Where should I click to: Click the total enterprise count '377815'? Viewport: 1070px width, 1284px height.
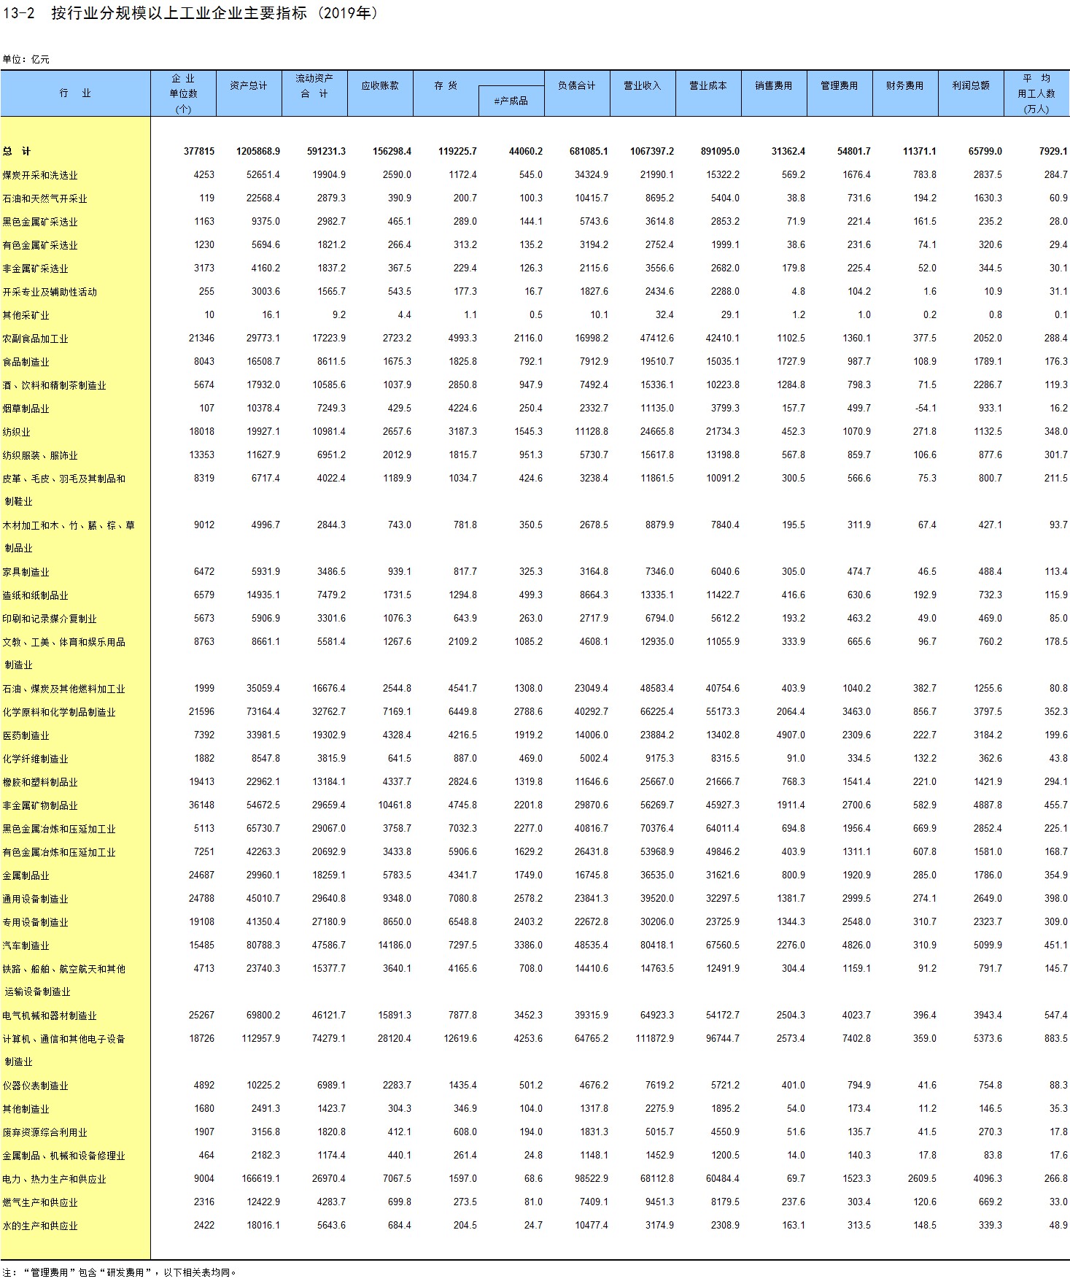199,151
